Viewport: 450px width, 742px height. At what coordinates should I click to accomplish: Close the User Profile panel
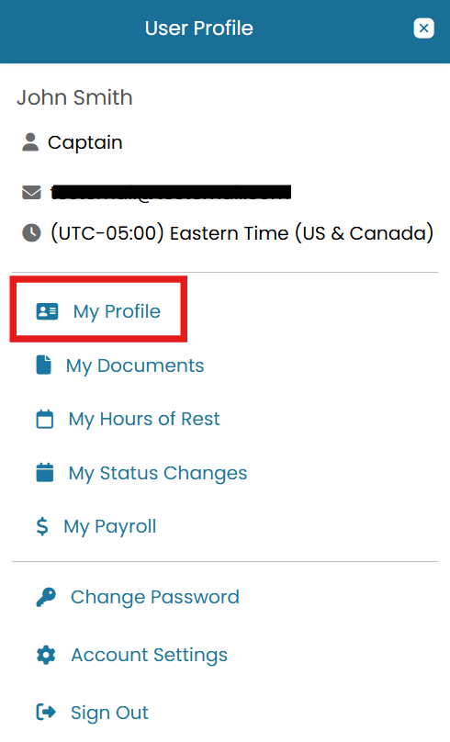click(x=423, y=28)
